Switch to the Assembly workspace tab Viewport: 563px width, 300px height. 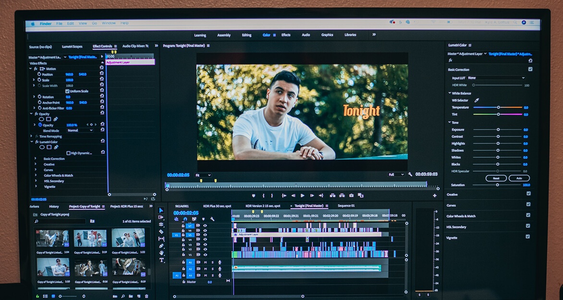tap(223, 35)
